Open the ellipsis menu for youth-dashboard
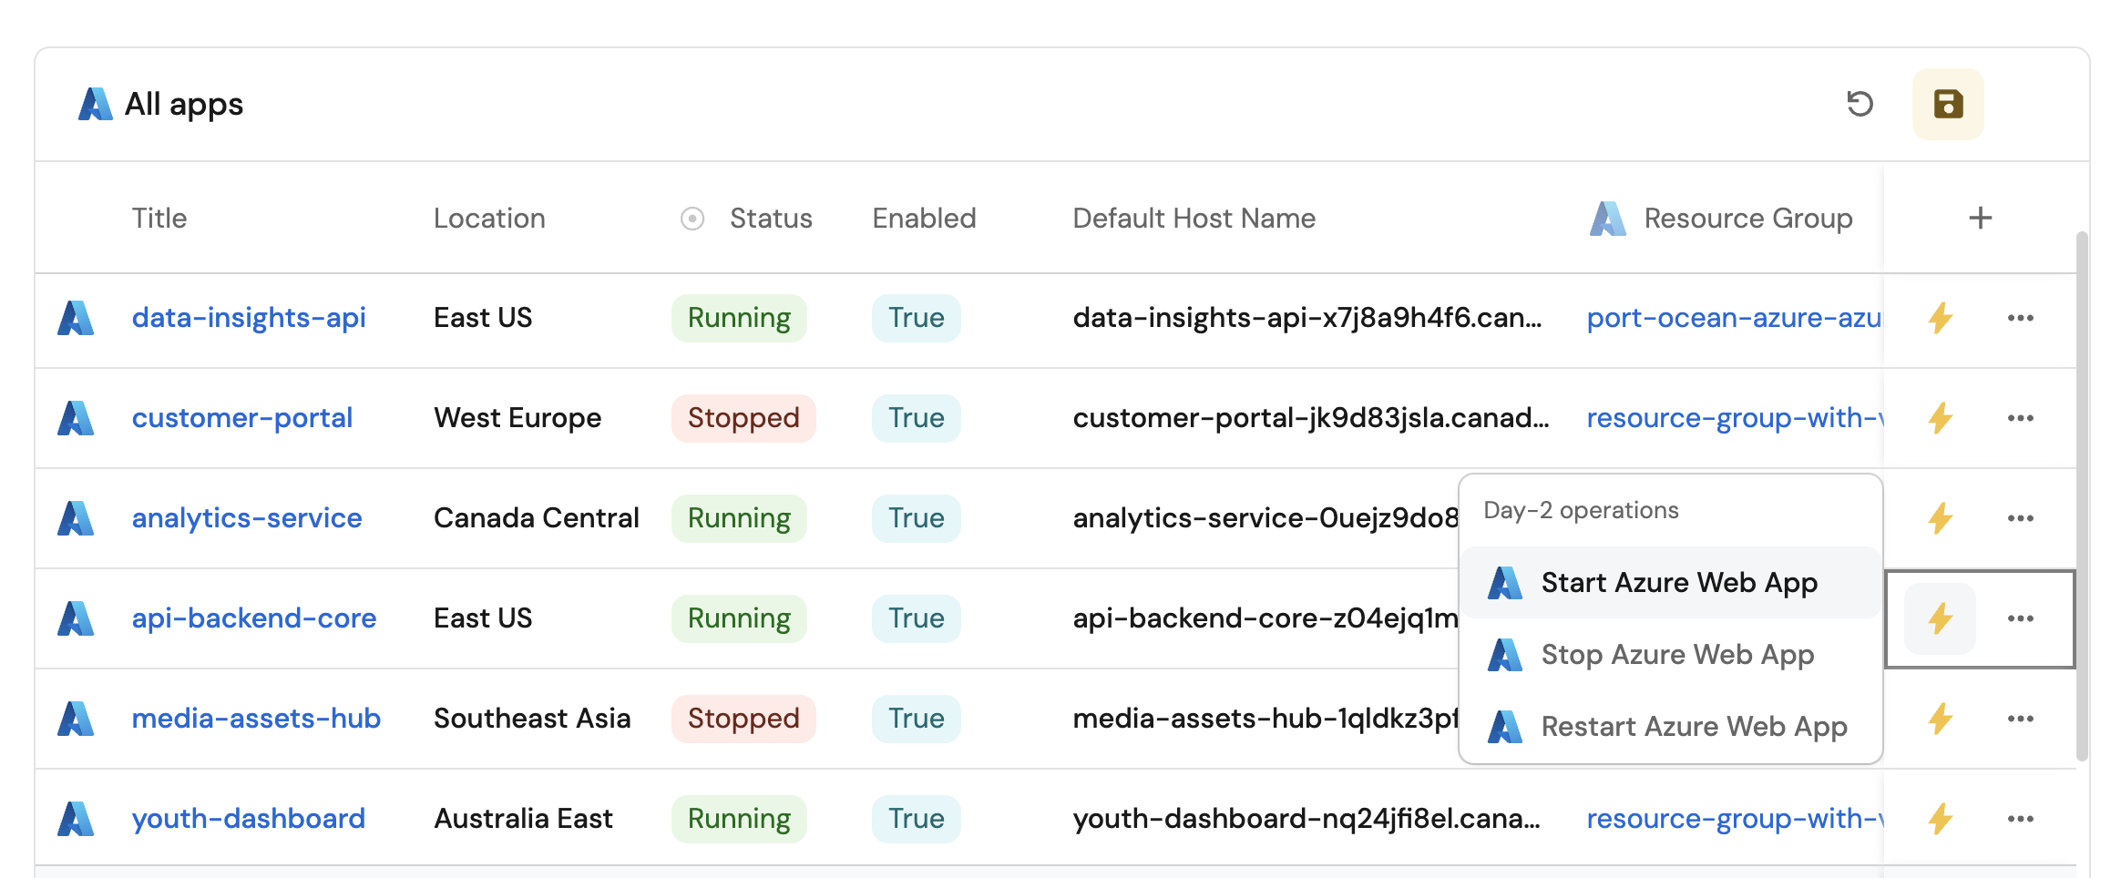 [2020, 819]
